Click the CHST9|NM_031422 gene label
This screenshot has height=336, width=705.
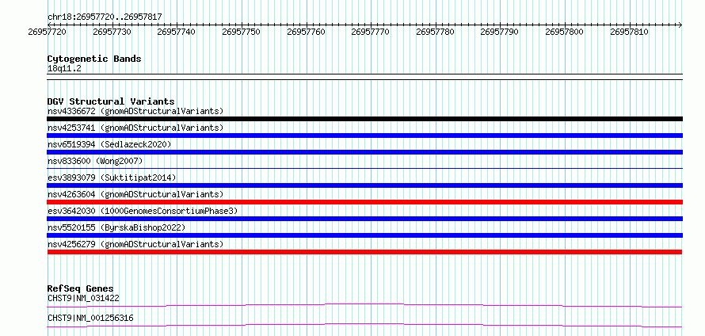click(83, 298)
